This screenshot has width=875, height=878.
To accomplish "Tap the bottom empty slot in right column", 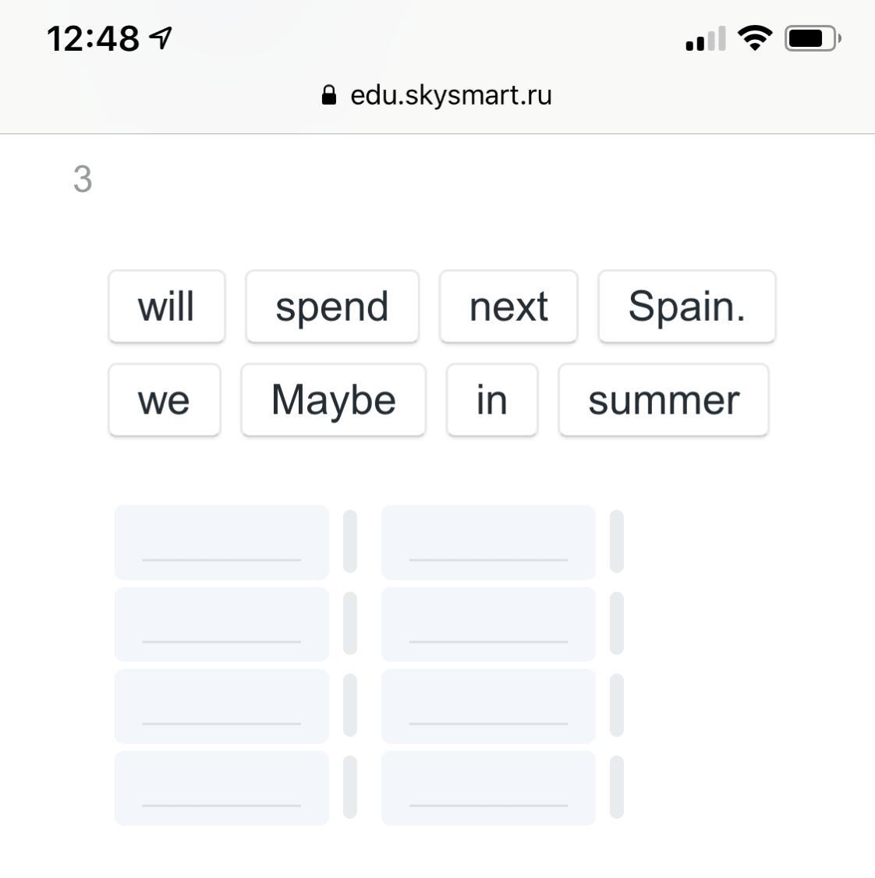I will (x=488, y=788).
